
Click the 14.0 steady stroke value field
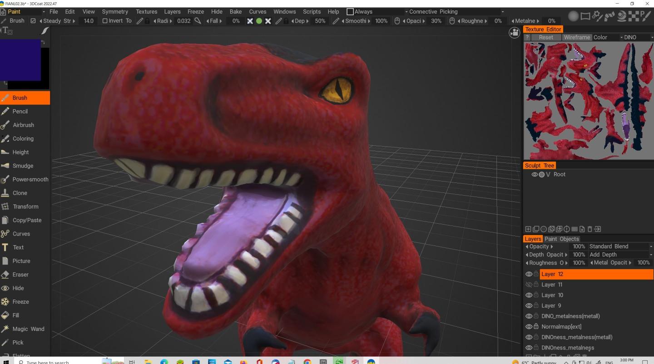point(88,21)
